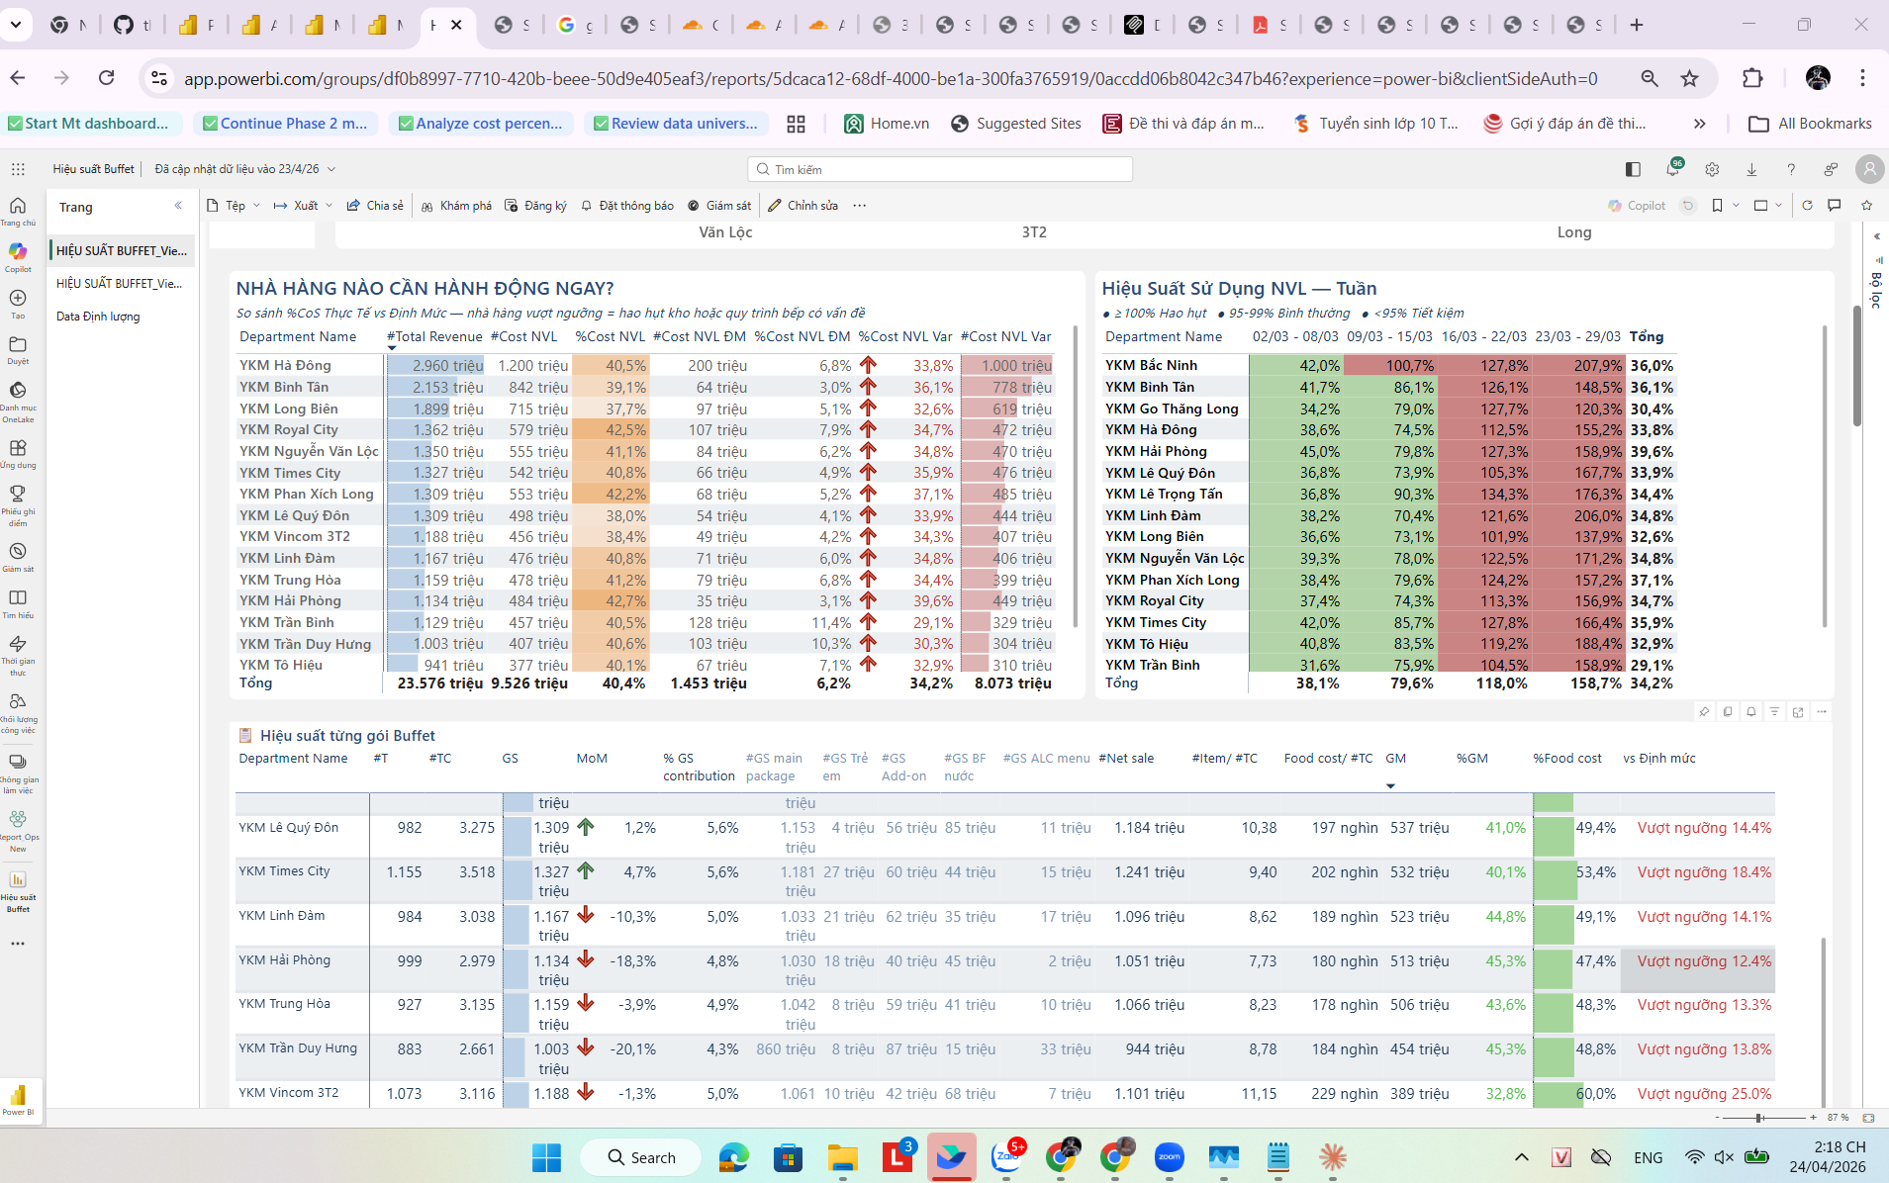Click the Chia sẻ share button

click(x=375, y=206)
